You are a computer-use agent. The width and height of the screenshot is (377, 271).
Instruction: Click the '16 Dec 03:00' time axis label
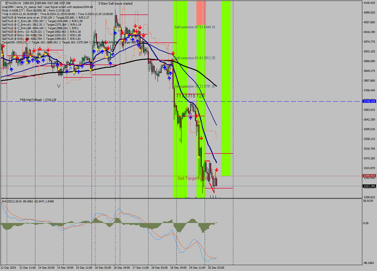tap(103, 268)
